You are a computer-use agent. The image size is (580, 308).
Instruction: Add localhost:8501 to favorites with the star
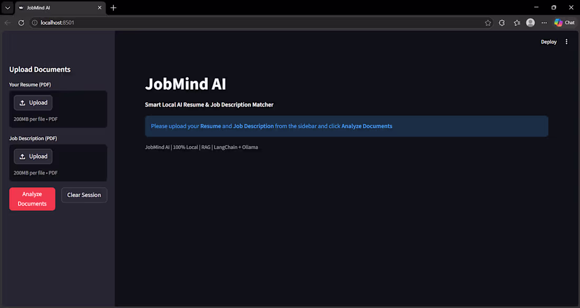[488, 22]
